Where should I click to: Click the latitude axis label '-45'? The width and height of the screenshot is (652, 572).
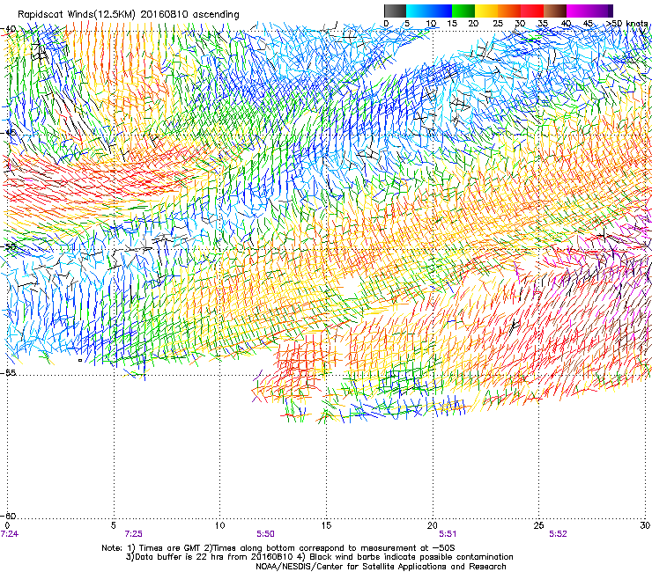pos(9,133)
